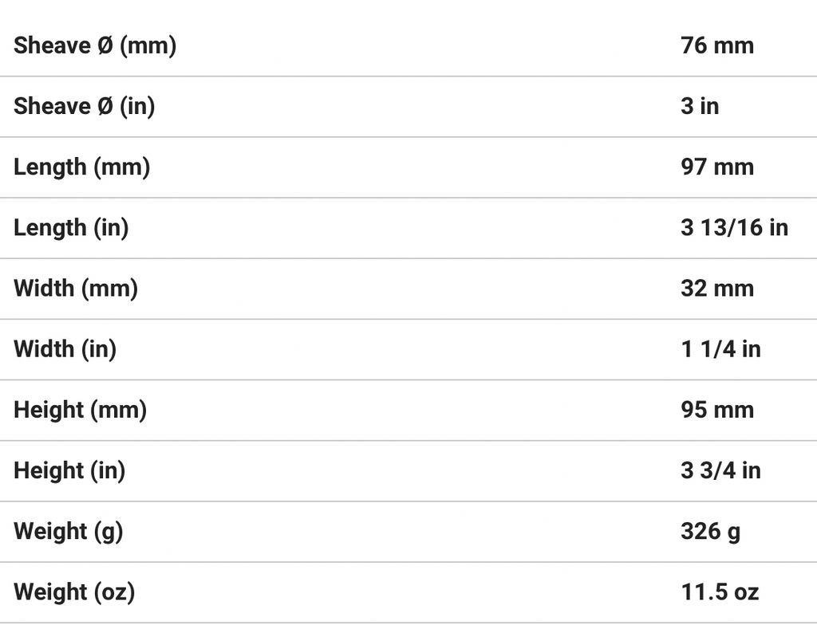This screenshot has height=625, width=817.
Task: Select the 3 3/4 in value
Action: pos(720,470)
